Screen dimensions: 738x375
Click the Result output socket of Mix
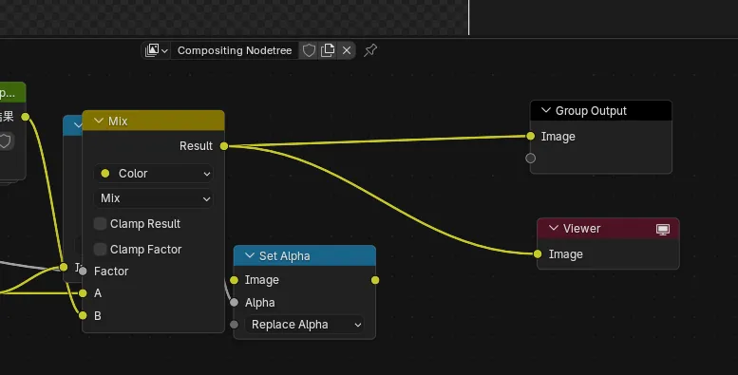(224, 146)
